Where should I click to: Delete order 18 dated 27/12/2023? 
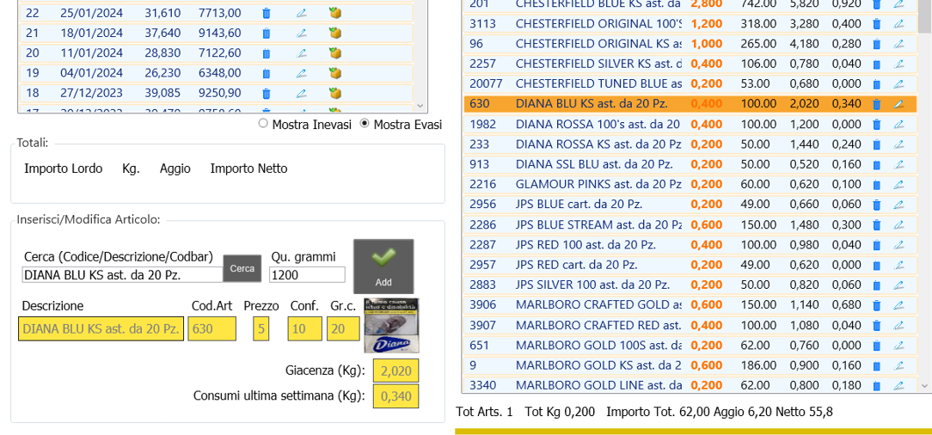tap(267, 94)
